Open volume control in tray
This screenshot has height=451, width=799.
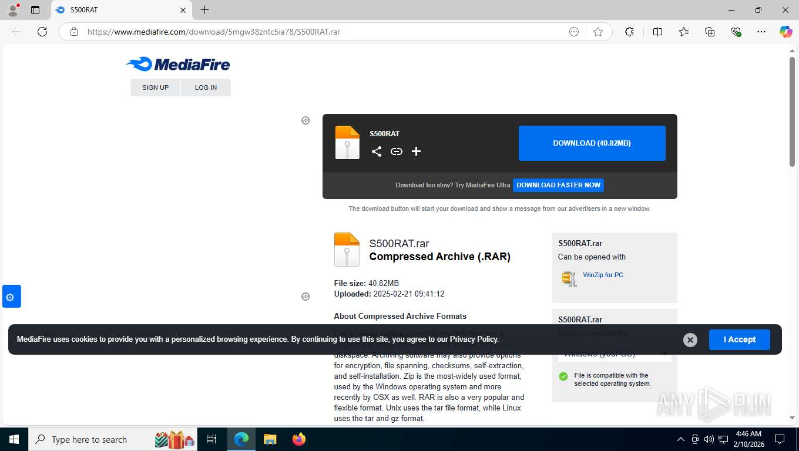pos(709,439)
